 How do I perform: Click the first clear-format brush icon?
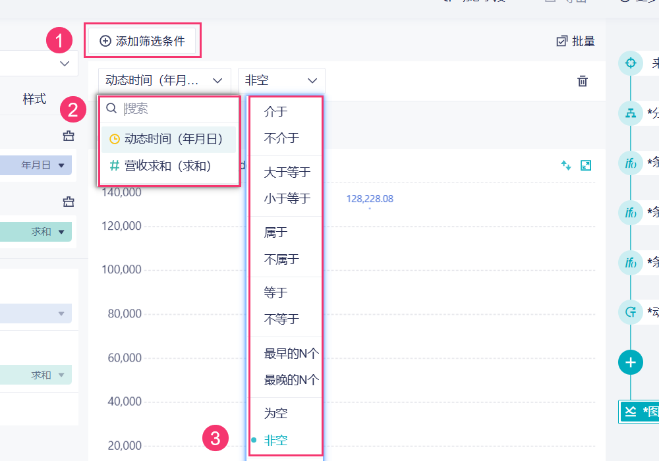(x=69, y=136)
